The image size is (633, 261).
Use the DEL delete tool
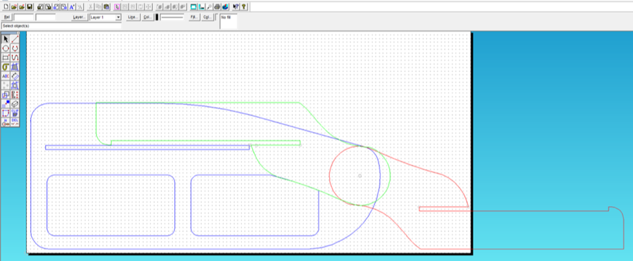15,122
